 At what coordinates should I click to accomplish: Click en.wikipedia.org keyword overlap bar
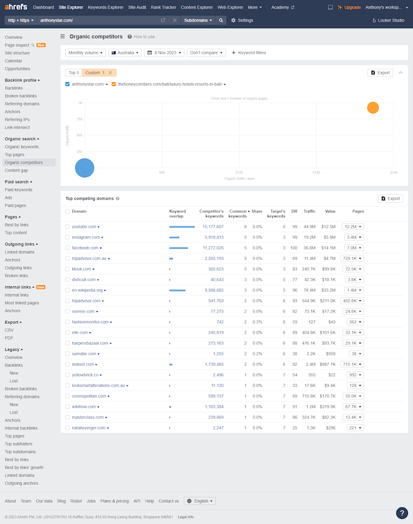[x=177, y=290]
